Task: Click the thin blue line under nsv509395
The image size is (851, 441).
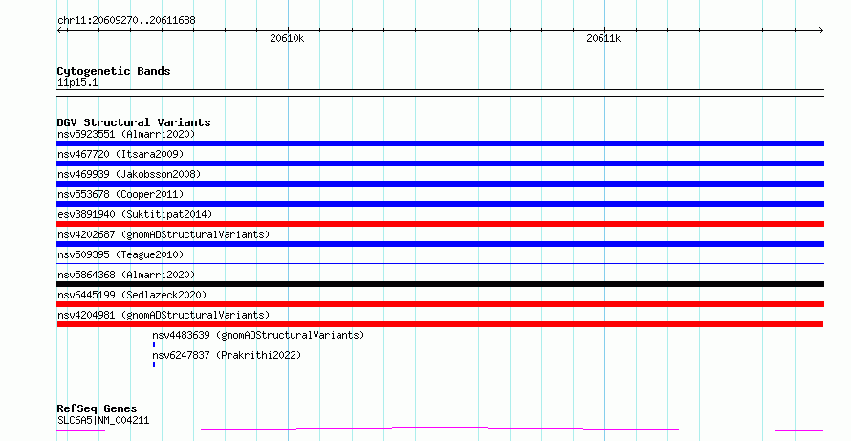Action: pos(440,263)
